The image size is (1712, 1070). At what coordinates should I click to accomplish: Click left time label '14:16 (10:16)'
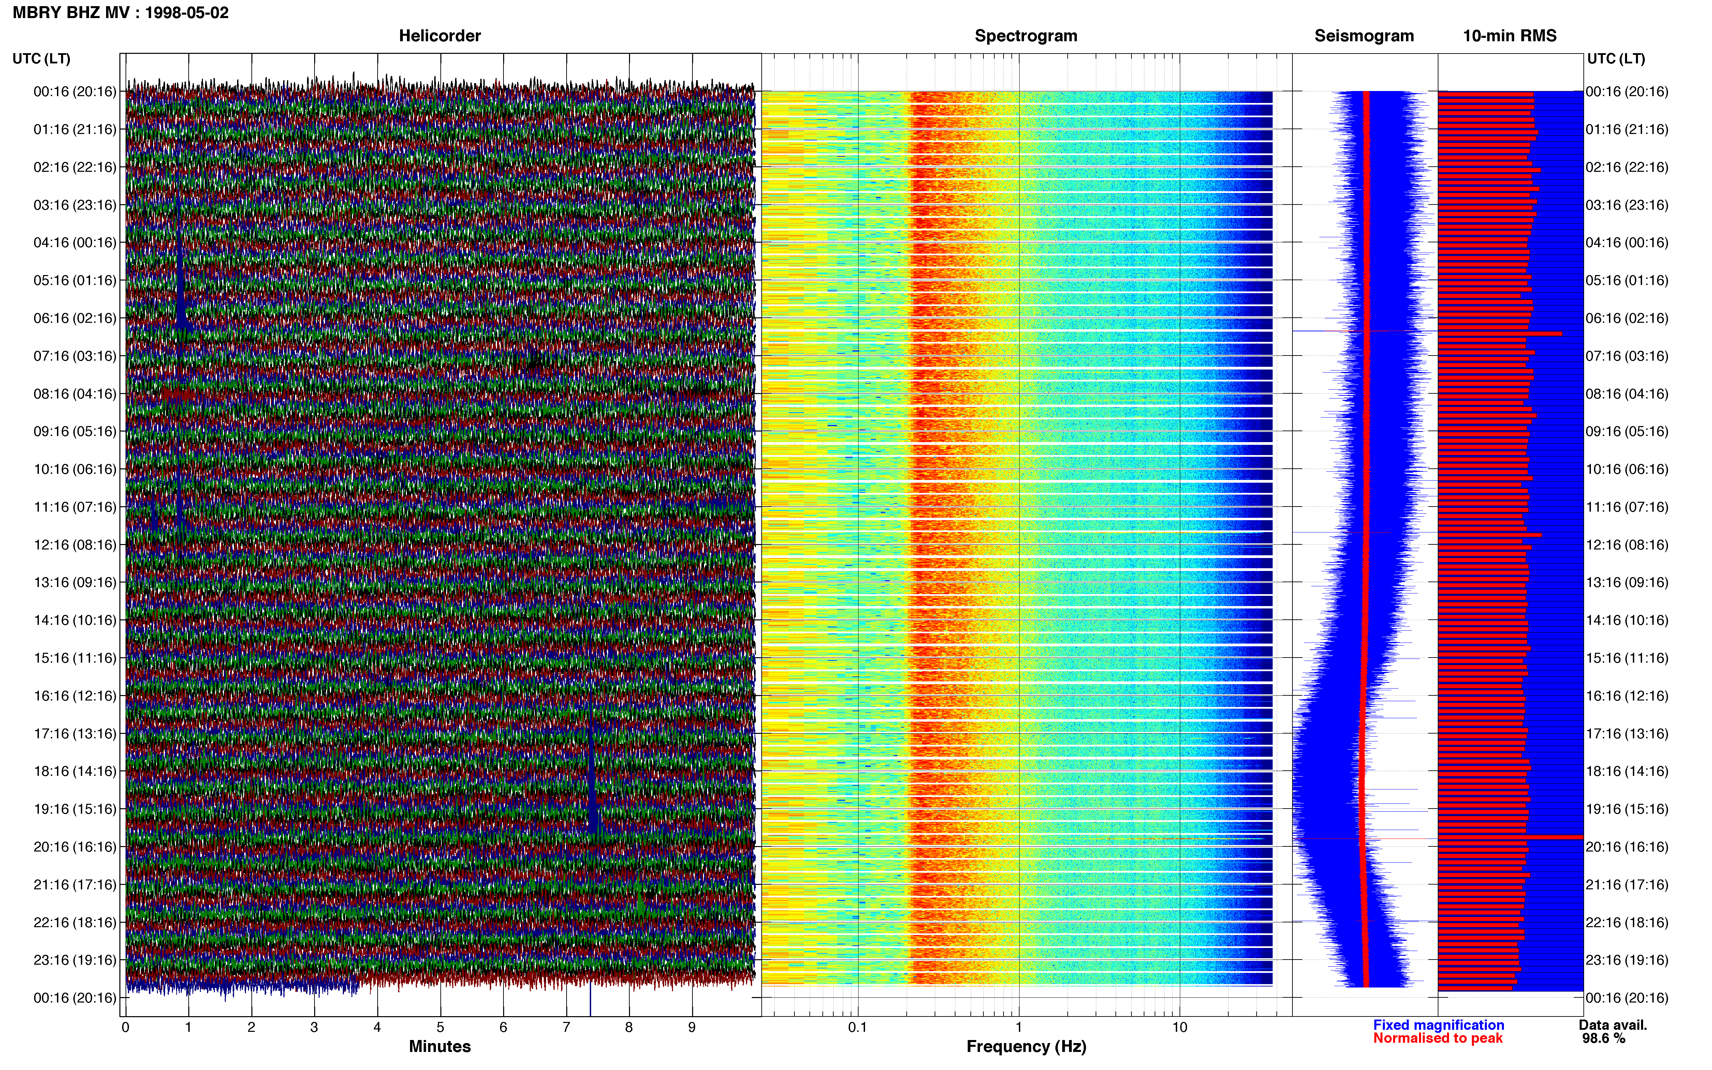point(75,621)
